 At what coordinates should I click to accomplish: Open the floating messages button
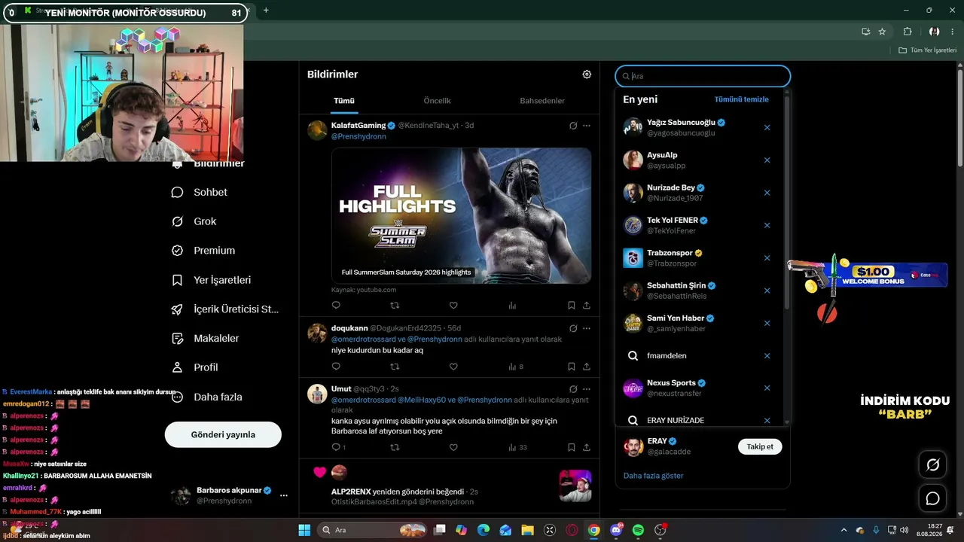click(x=932, y=498)
